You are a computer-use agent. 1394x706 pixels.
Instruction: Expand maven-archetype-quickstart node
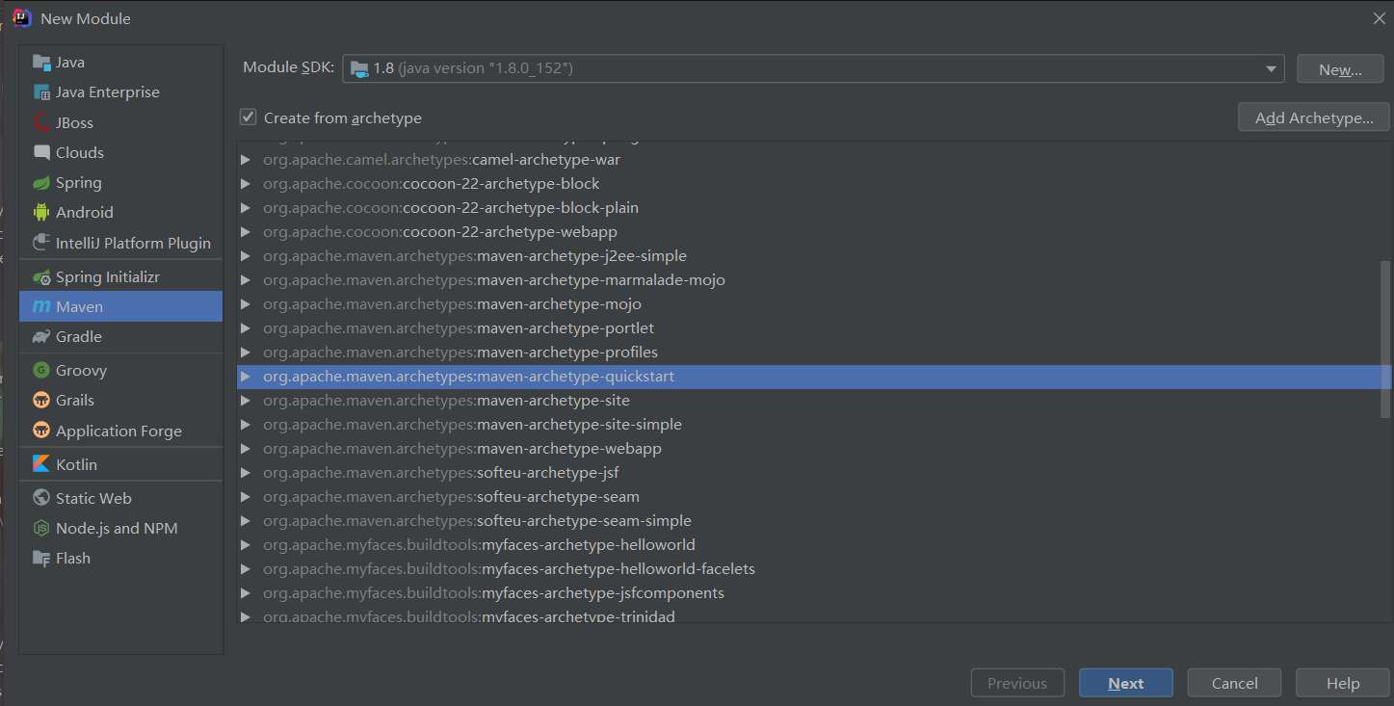pyautogui.click(x=246, y=377)
